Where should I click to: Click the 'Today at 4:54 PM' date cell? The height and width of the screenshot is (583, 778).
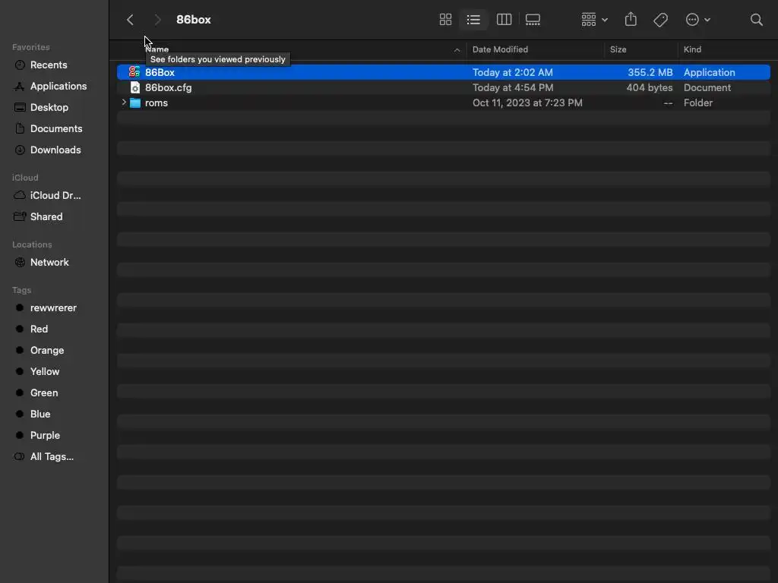[x=513, y=88]
